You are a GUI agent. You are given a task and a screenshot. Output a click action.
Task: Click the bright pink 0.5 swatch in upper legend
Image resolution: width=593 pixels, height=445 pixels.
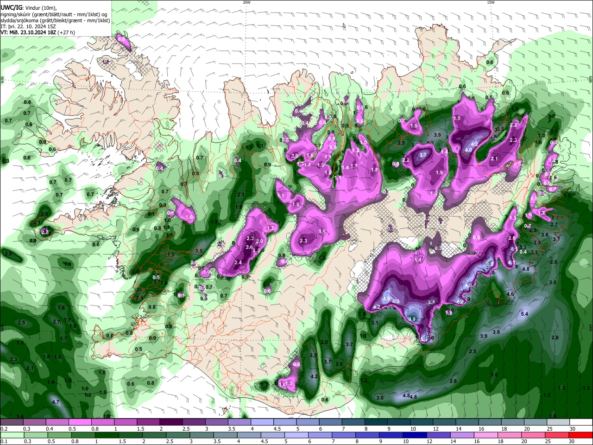(x=80, y=422)
